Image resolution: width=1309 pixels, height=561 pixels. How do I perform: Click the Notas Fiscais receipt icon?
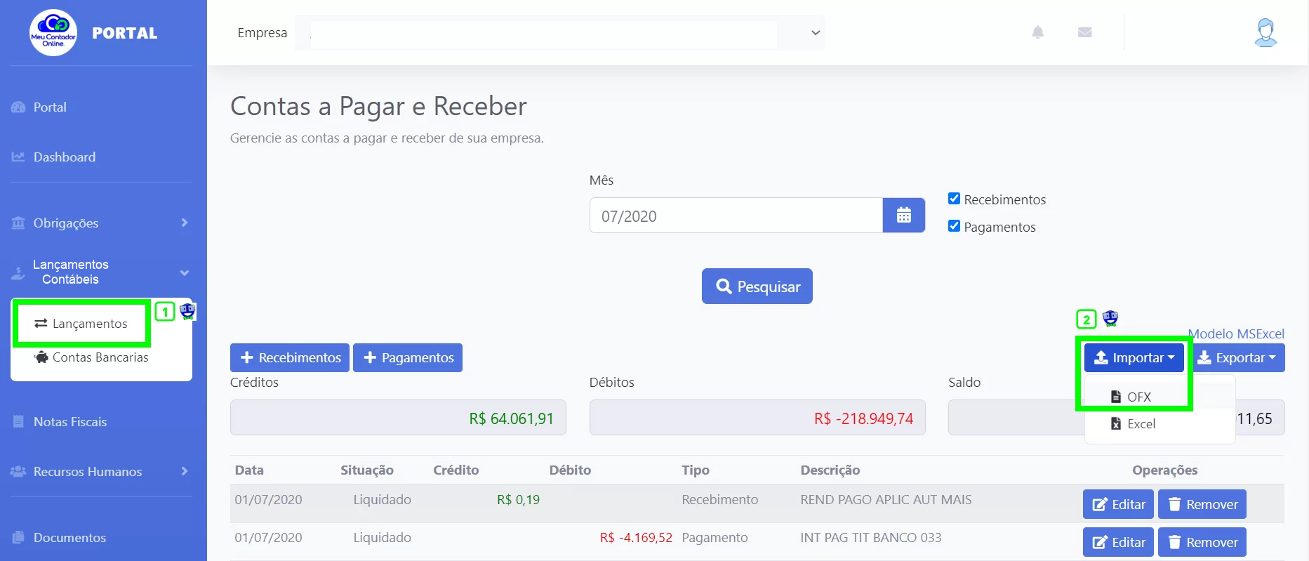(18, 422)
